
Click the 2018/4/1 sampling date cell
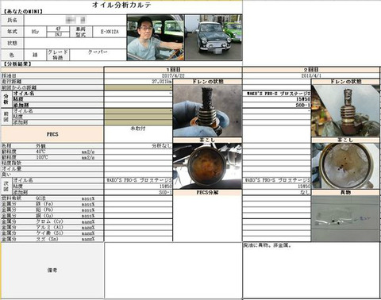311,75
